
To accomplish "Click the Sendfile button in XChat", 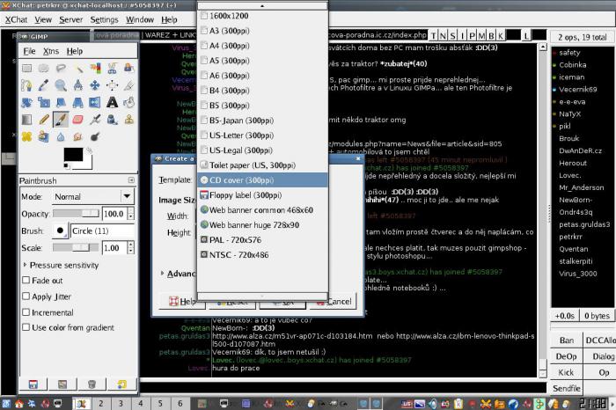I will point(567,388).
